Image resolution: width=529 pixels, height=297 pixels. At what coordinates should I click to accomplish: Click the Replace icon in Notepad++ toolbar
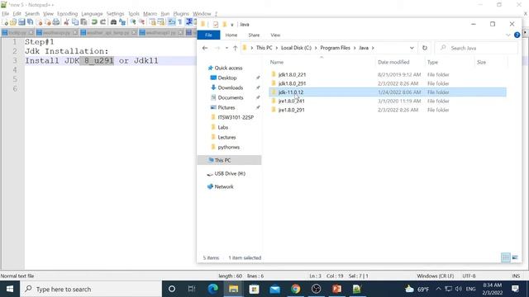tap(122, 22)
